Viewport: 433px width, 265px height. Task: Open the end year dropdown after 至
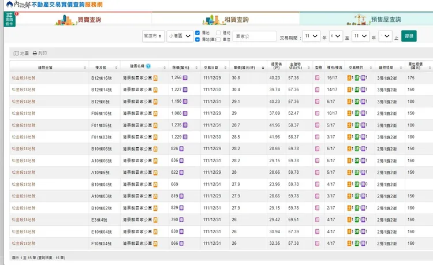tap(361, 36)
